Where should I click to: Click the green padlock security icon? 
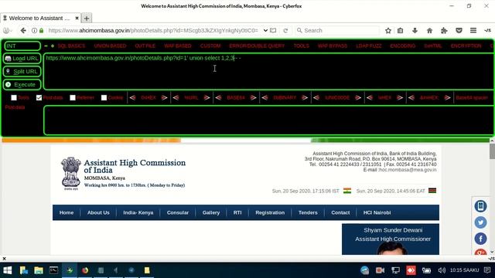[41, 31]
